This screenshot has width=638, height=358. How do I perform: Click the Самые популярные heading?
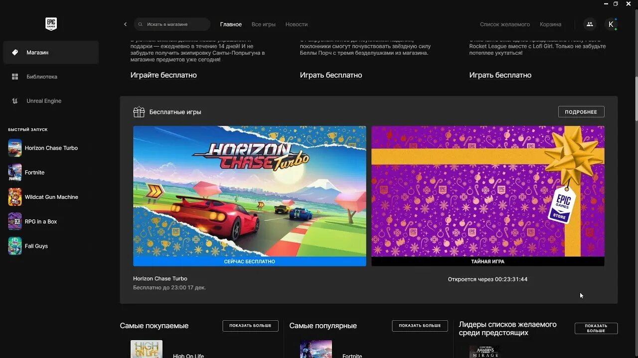323,326
